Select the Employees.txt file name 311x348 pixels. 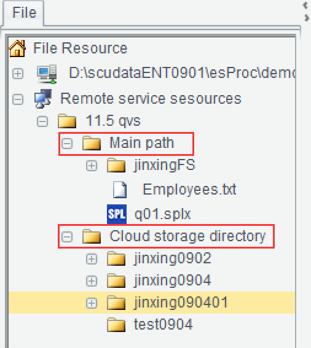(189, 190)
